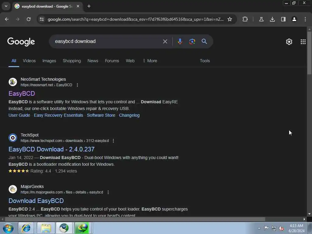Launch Internet Explorer from taskbar
Screen dimensions: 312x234
[26, 228]
